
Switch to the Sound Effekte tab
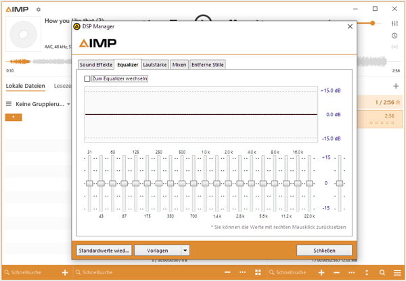[95, 64]
